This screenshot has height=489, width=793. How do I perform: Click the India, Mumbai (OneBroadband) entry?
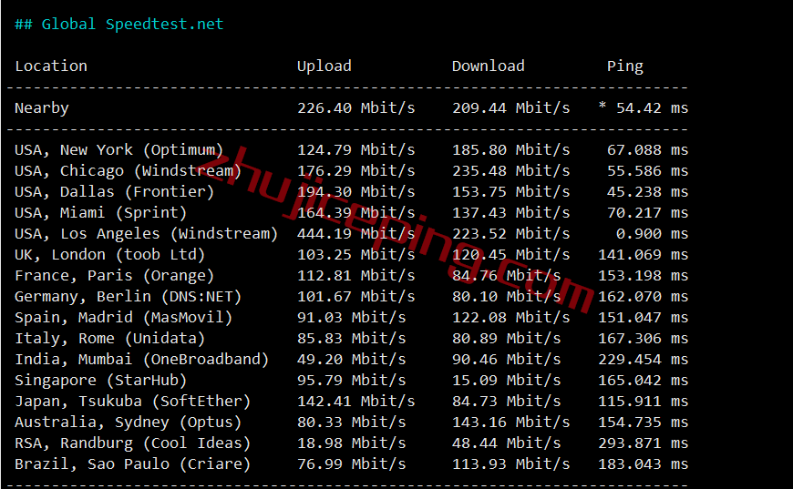[141, 359]
